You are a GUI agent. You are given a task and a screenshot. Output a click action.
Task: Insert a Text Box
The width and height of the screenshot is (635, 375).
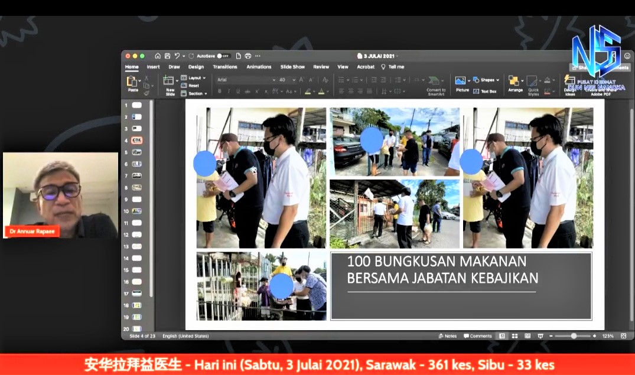pos(485,92)
